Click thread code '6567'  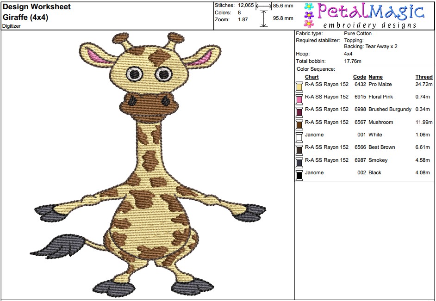[x=360, y=122]
